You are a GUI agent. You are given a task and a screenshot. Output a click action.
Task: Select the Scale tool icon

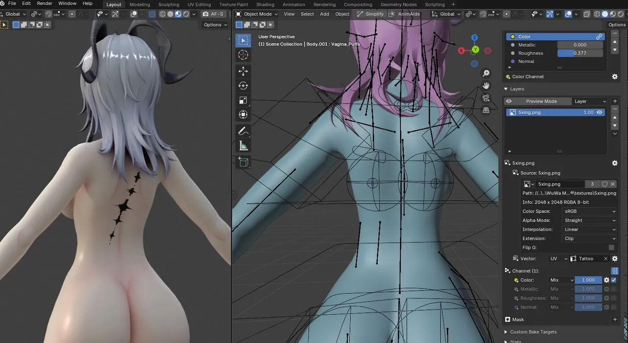pyautogui.click(x=243, y=100)
